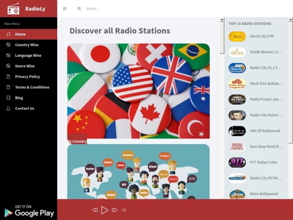The height and width of the screenshot is (220, 293).
Task: Open Terms & Conditions menu item
Action: pyautogui.click(x=29, y=87)
